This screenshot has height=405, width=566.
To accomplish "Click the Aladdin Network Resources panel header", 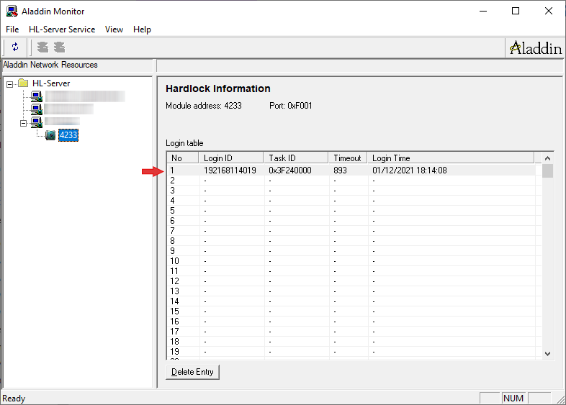I will [x=77, y=65].
